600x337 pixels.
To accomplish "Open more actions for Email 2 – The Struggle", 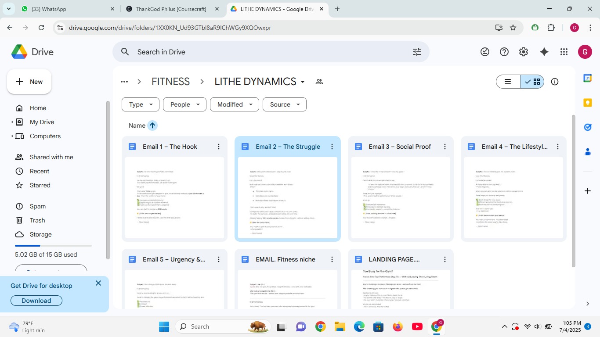I will [x=332, y=147].
